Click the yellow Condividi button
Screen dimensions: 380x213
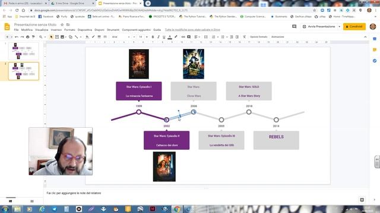tap(354, 27)
